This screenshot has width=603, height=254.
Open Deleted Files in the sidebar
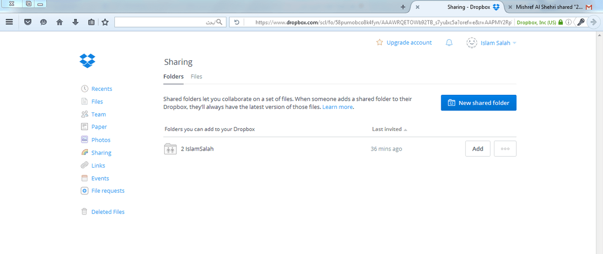108,212
